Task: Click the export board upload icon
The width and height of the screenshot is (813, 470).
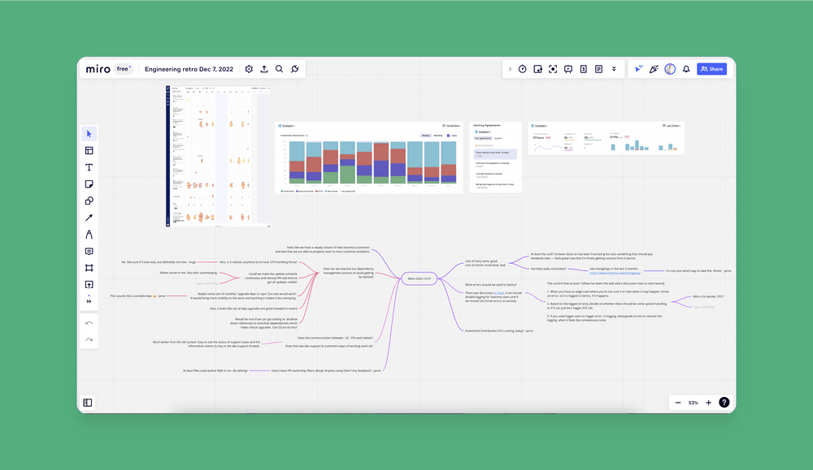Action: tap(264, 69)
